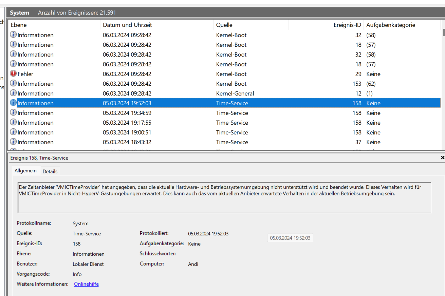
Task: Click the info icon on the Kernel-Boot event 153 row
Action: tap(14, 84)
